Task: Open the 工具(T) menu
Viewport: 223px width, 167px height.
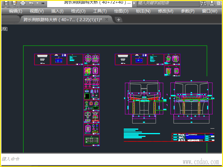Action: tap(100, 11)
